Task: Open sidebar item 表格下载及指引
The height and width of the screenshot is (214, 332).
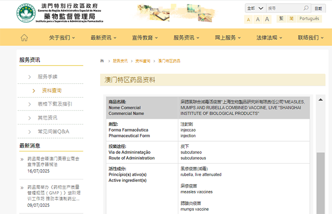Action: (x=55, y=104)
